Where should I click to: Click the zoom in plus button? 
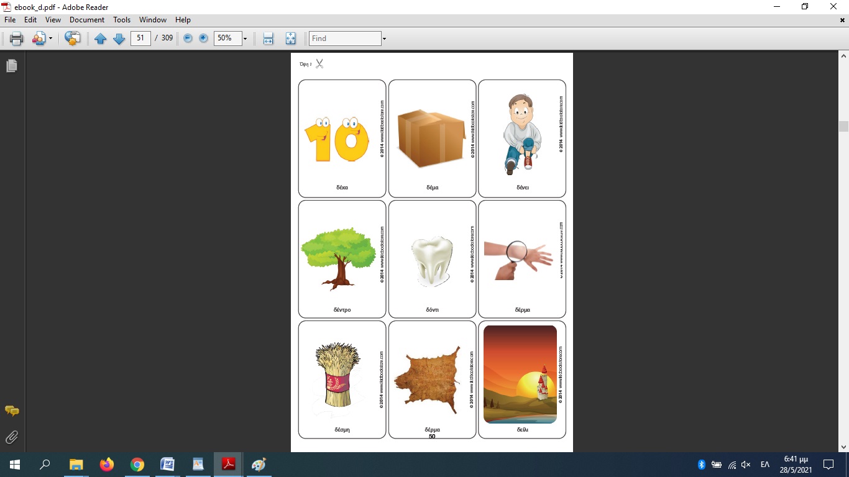click(203, 39)
